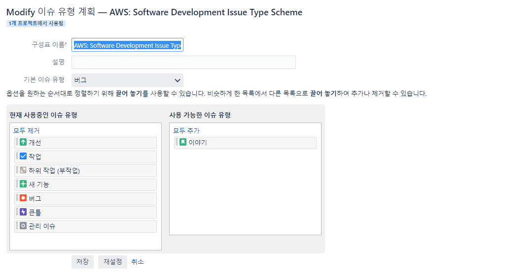
Task: Select the 관리 이슈 issue type label
Action: (42, 226)
